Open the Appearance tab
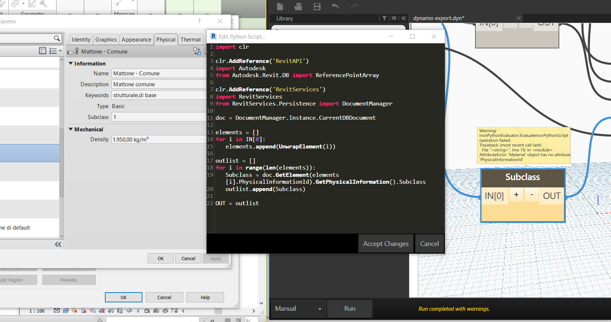The width and height of the screenshot is (611, 322). click(x=136, y=39)
